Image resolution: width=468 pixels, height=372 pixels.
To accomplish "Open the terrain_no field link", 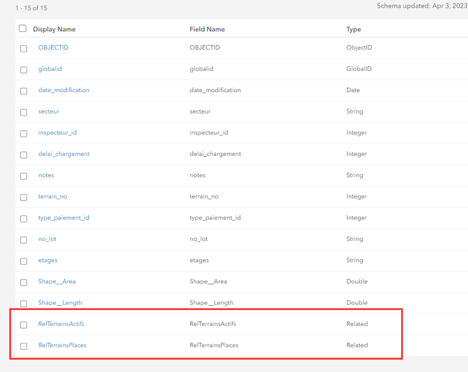I will [x=52, y=196].
